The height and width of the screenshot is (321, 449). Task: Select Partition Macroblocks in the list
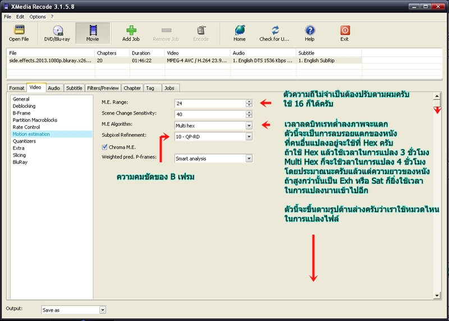(35, 120)
